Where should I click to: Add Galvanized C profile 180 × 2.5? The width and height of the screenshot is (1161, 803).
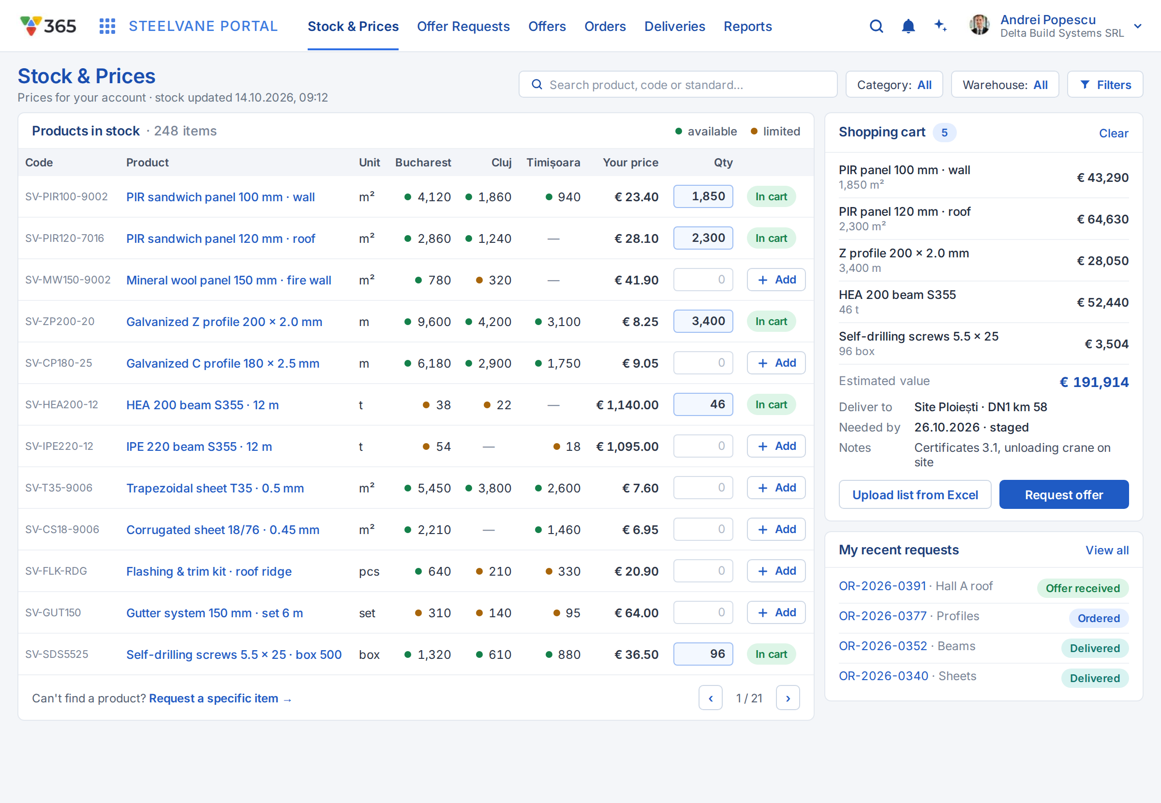click(775, 363)
